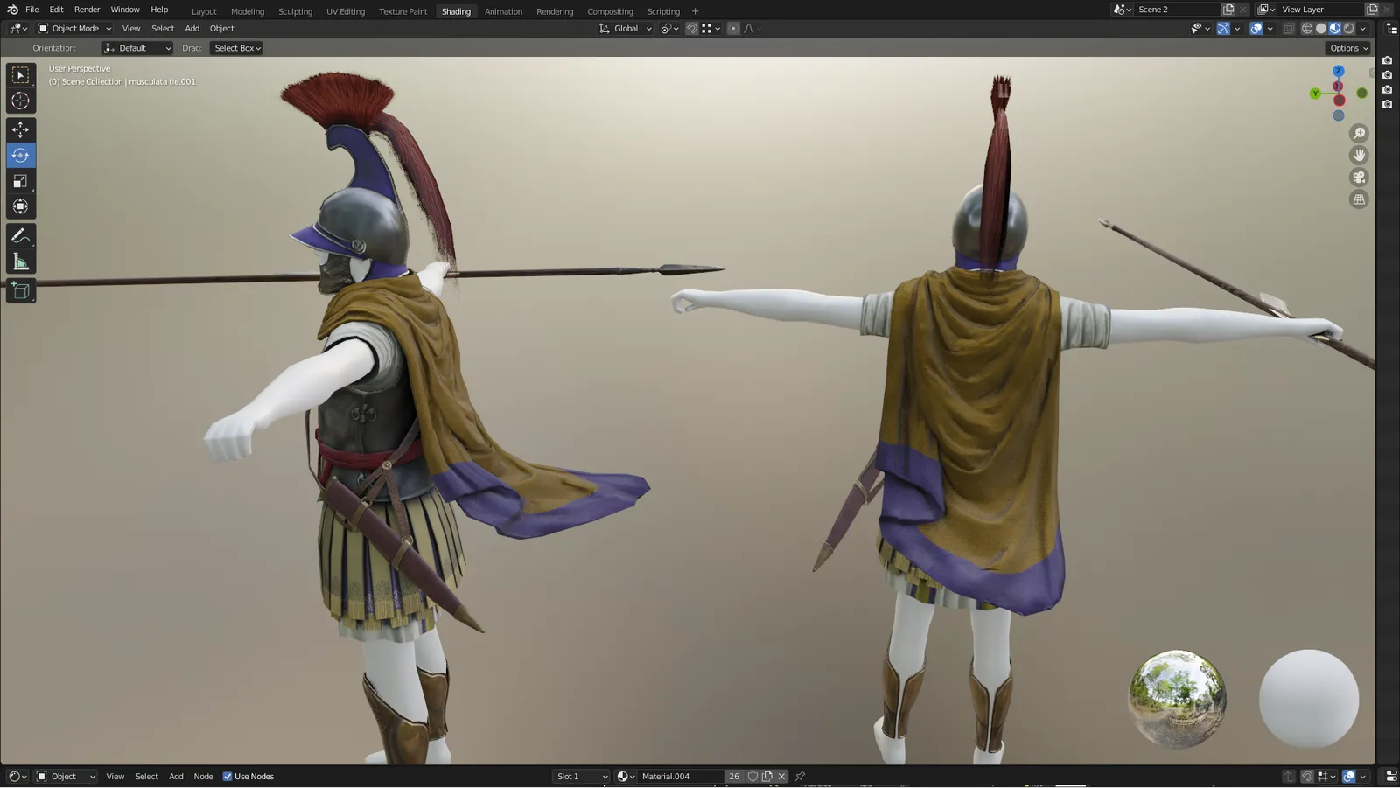The image size is (1400, 788).
Task: Expand the viewport Options dropdown
Action: [x=1348, y=48]
